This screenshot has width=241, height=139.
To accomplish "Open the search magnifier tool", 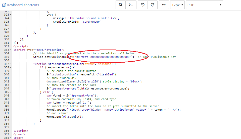I will 121,5.
